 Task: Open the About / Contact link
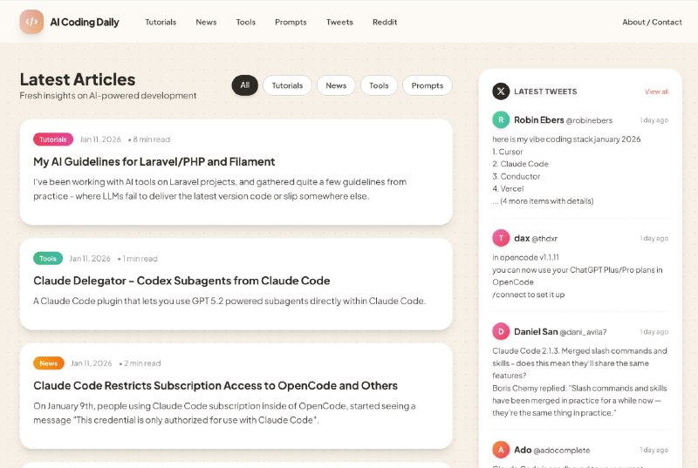pyautogui.click(x=652, y=22)
